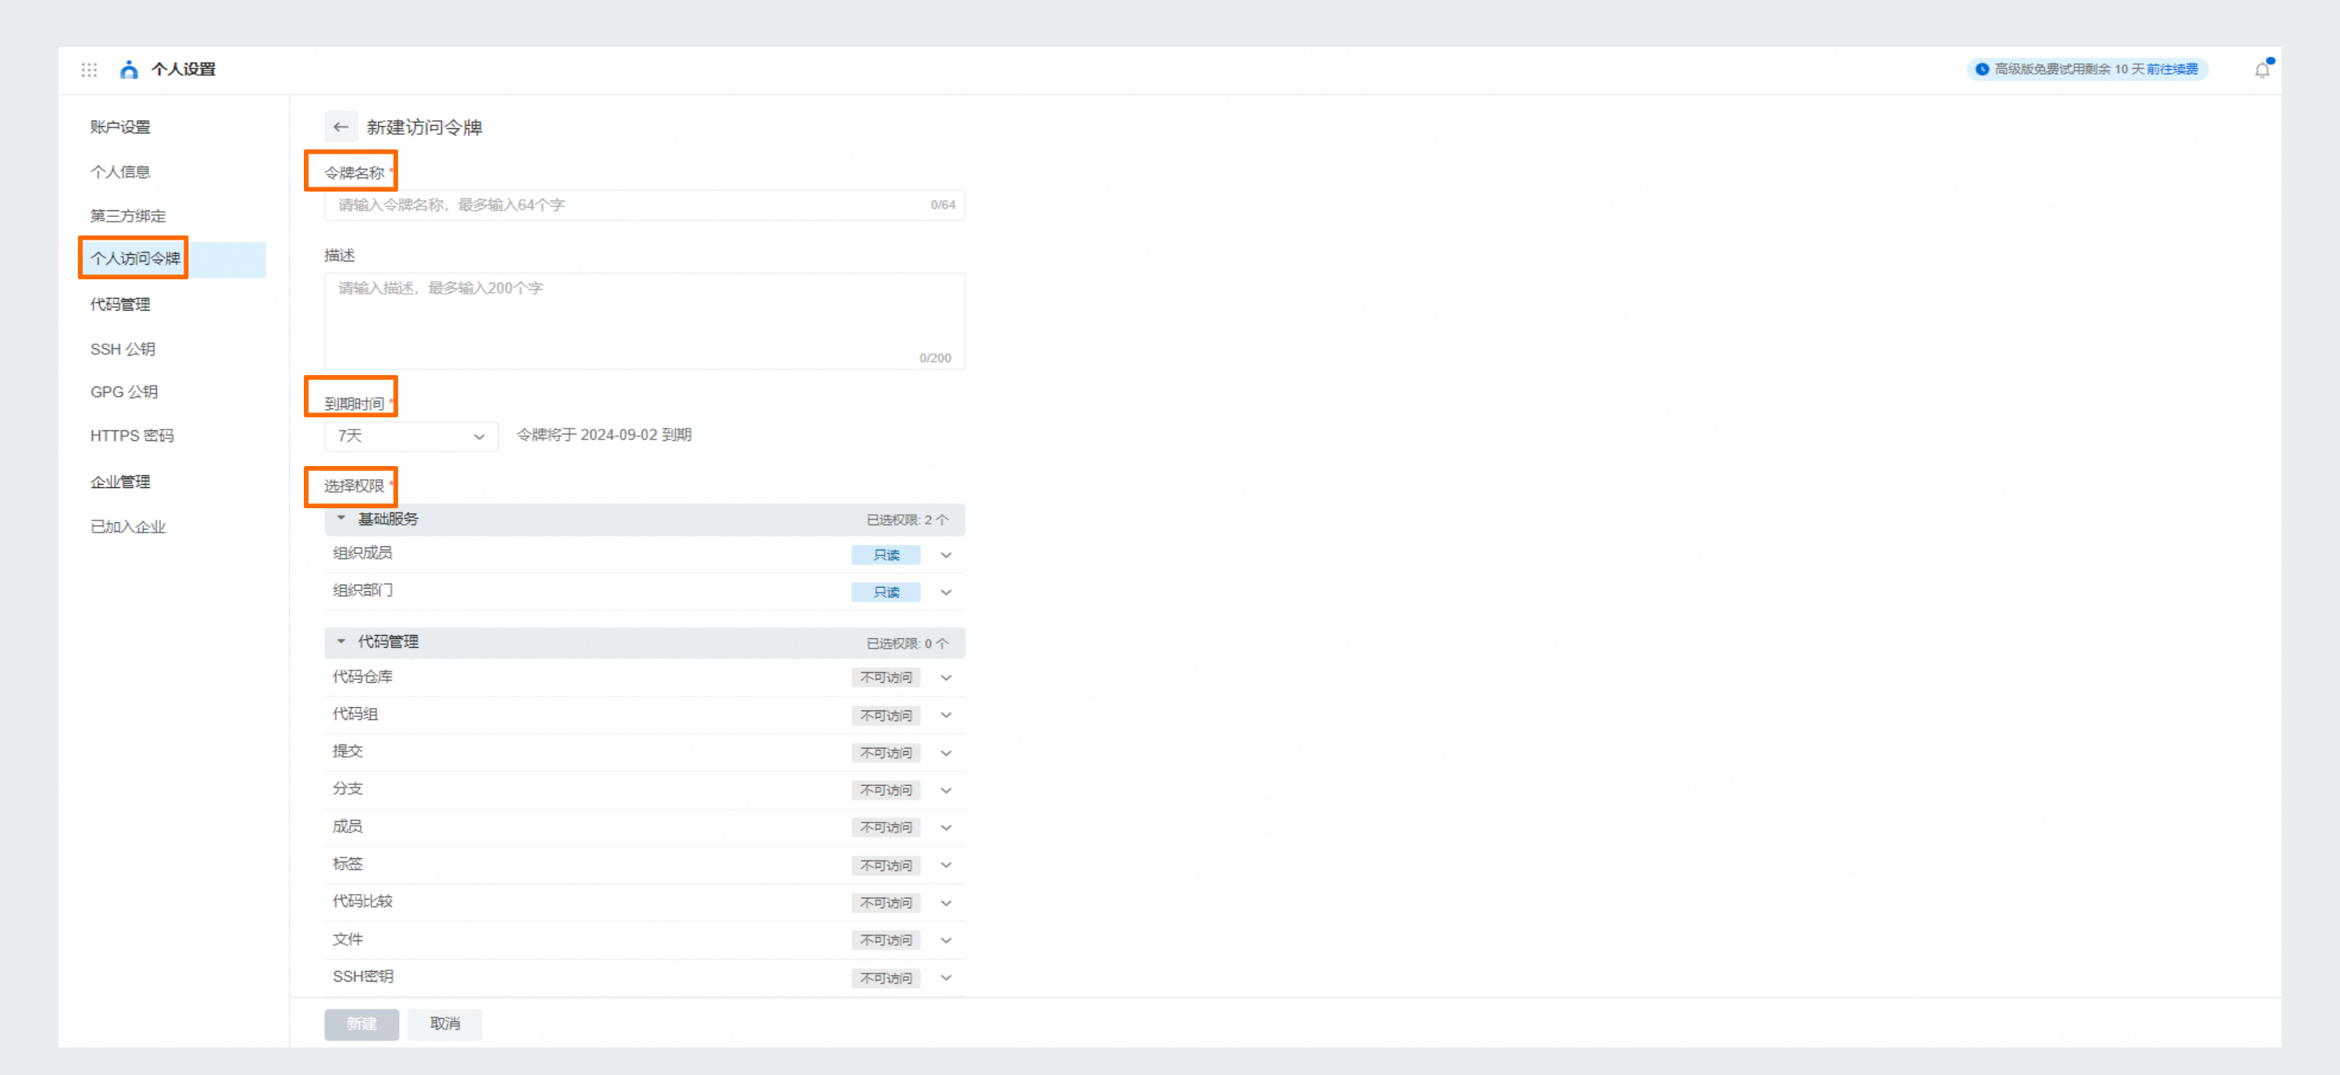The width and height of the screenshot is (2340, 1075).
Task: Open permission dropdown for 分支
Action: [x=946, y=790]
